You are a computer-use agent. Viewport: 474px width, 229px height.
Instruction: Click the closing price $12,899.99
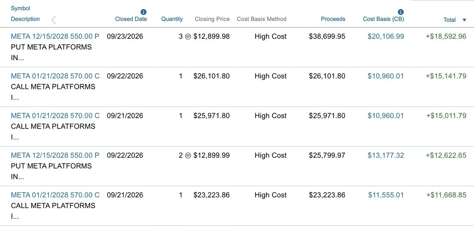click(x=212, y=155)
